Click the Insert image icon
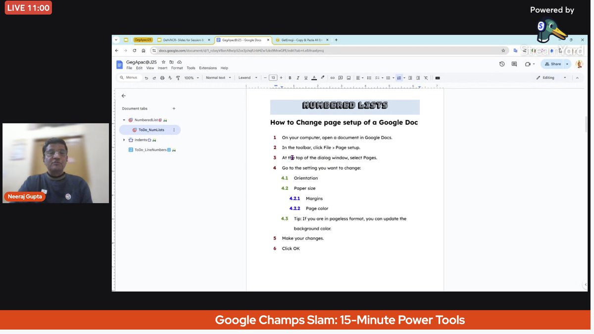Viewport: 594px width, 334px height. (x=348, y=78)
